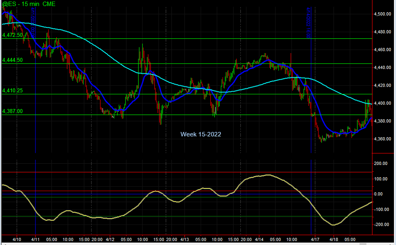This screenshot has width=396, height=245.
Task: Click the 4,480.00 price axis label
Action: click(x=383, y=32)
